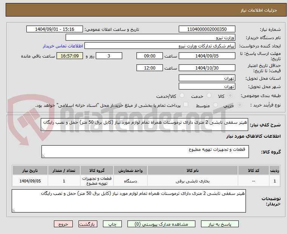Viewport: 287px width, 234px height.
Task: Click the validity time 12:00 field
Action: coord(150,68)
